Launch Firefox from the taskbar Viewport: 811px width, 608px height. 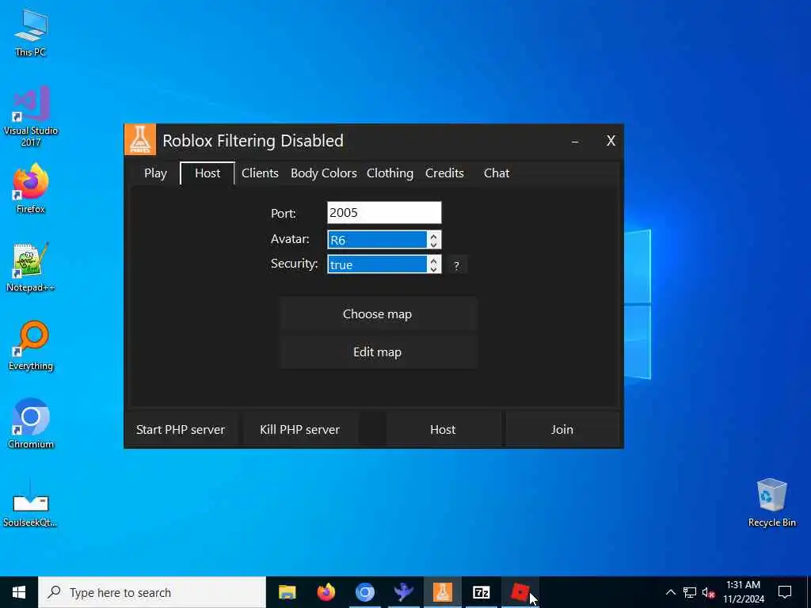[x=326, y=592]
